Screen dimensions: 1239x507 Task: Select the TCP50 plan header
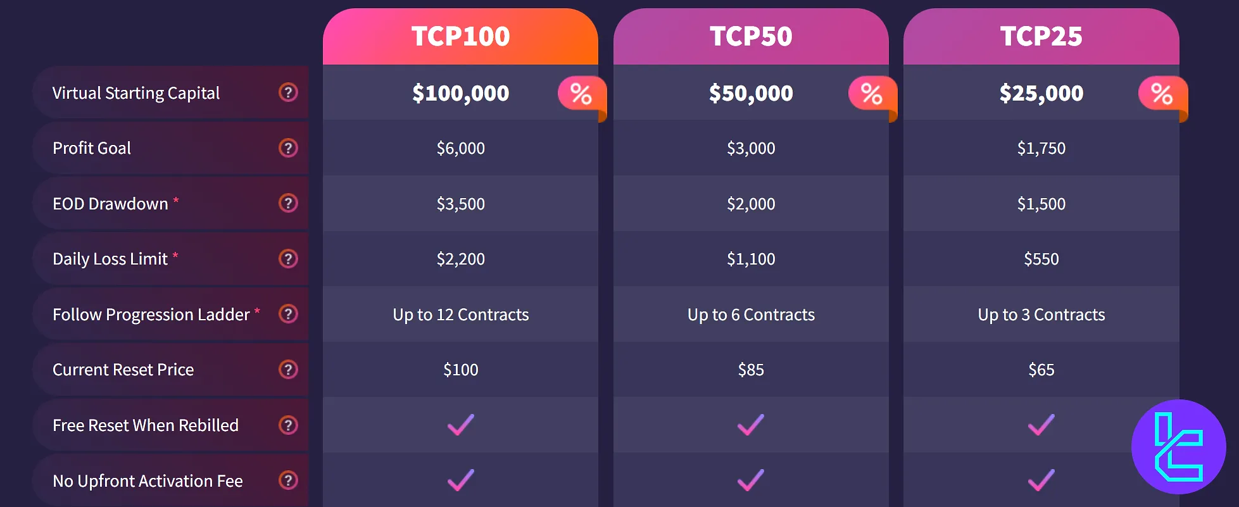click(751, 36)
